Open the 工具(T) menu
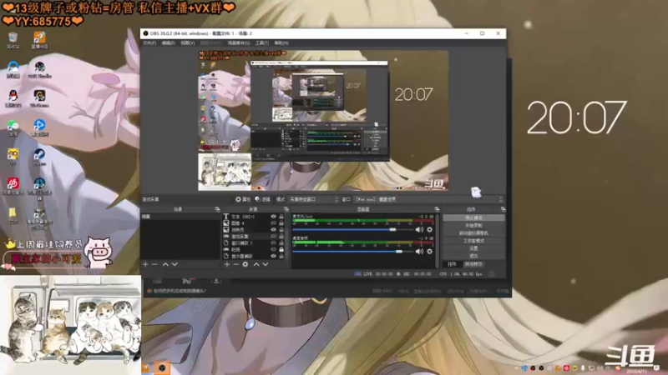Viewport: 668px width, 375px height. click(x=262, y=43)
